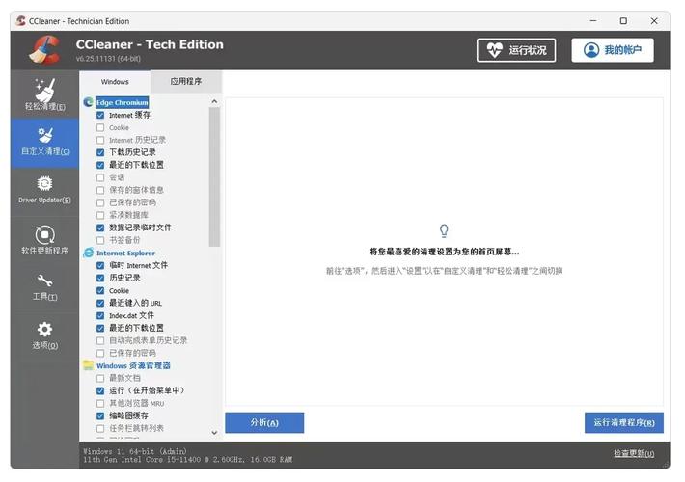Select the Edge Chromium section header
685x482 pixels.
pyautogui.click(x=122, y=102)
